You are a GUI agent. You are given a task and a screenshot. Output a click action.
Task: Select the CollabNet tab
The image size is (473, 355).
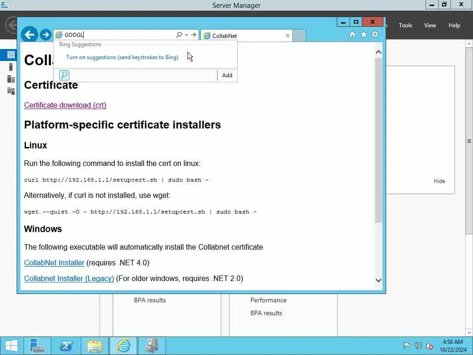point(246,36)
